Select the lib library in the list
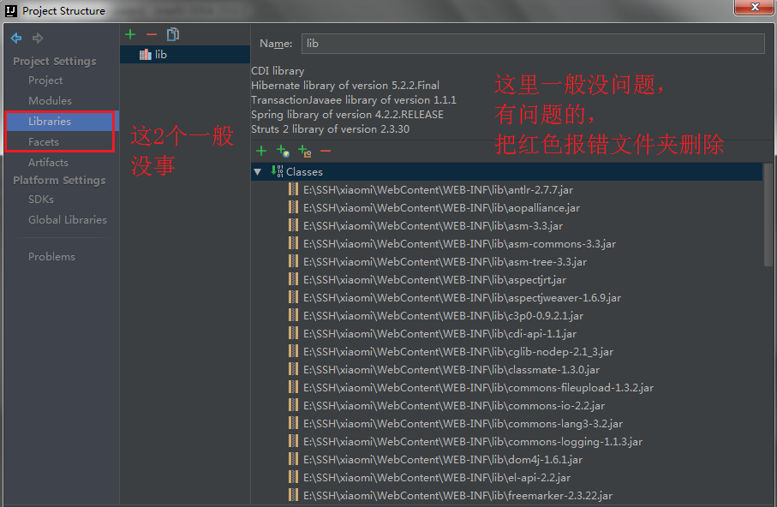This screenshot has height=507, width=777. [x=185, y=55]
